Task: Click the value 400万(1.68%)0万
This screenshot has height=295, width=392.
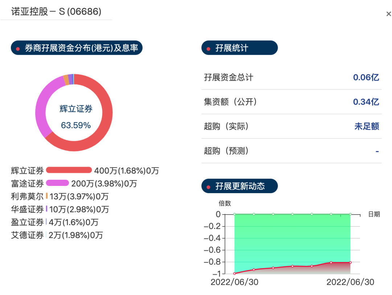Action: pyautogui.click(x=127, y=171)
